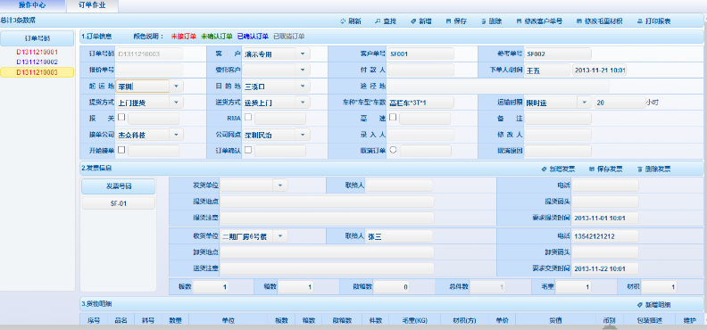The image size is (707, 330).
Task: Click the 新增发票 add invoice icon
Action: [544, 169]
